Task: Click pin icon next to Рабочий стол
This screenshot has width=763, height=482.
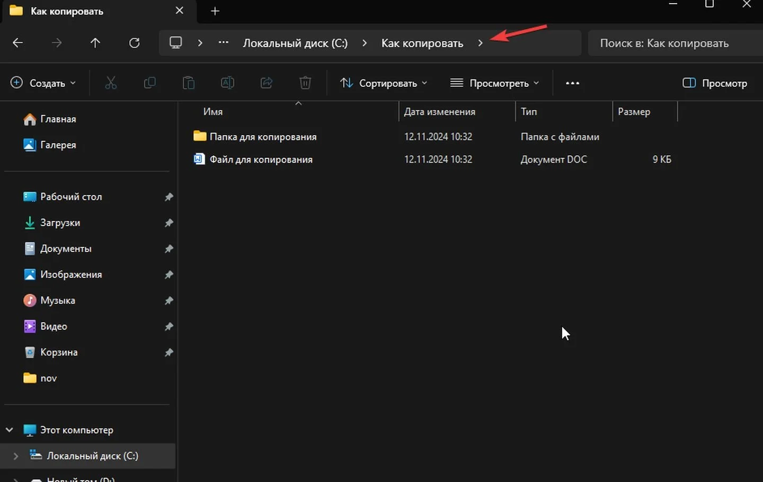Action: pos(168,197)
